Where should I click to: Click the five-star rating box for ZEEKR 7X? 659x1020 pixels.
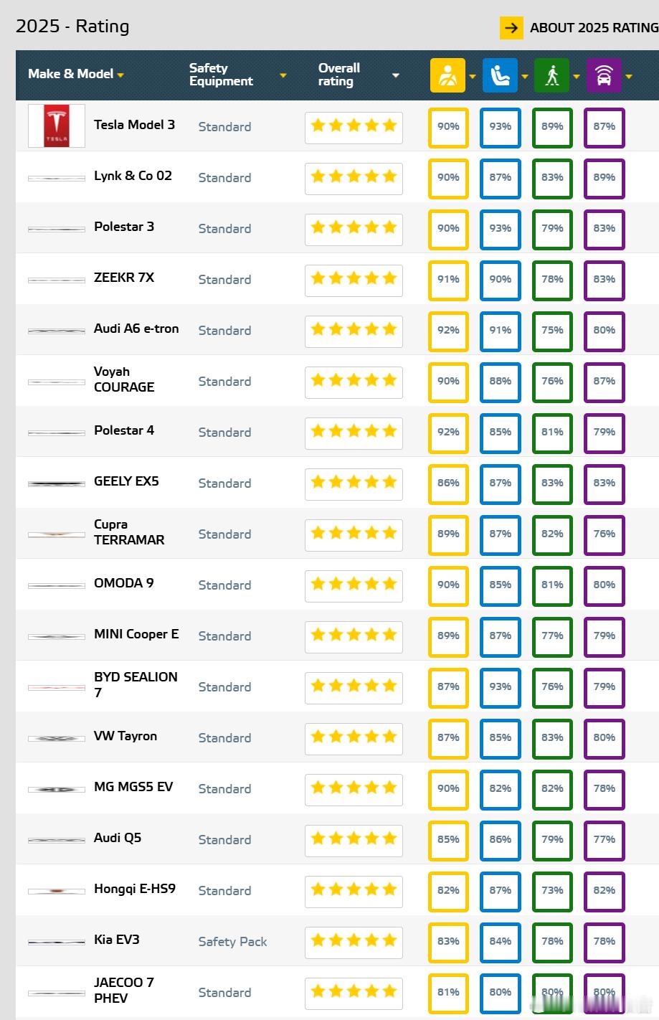click(354, 279)
